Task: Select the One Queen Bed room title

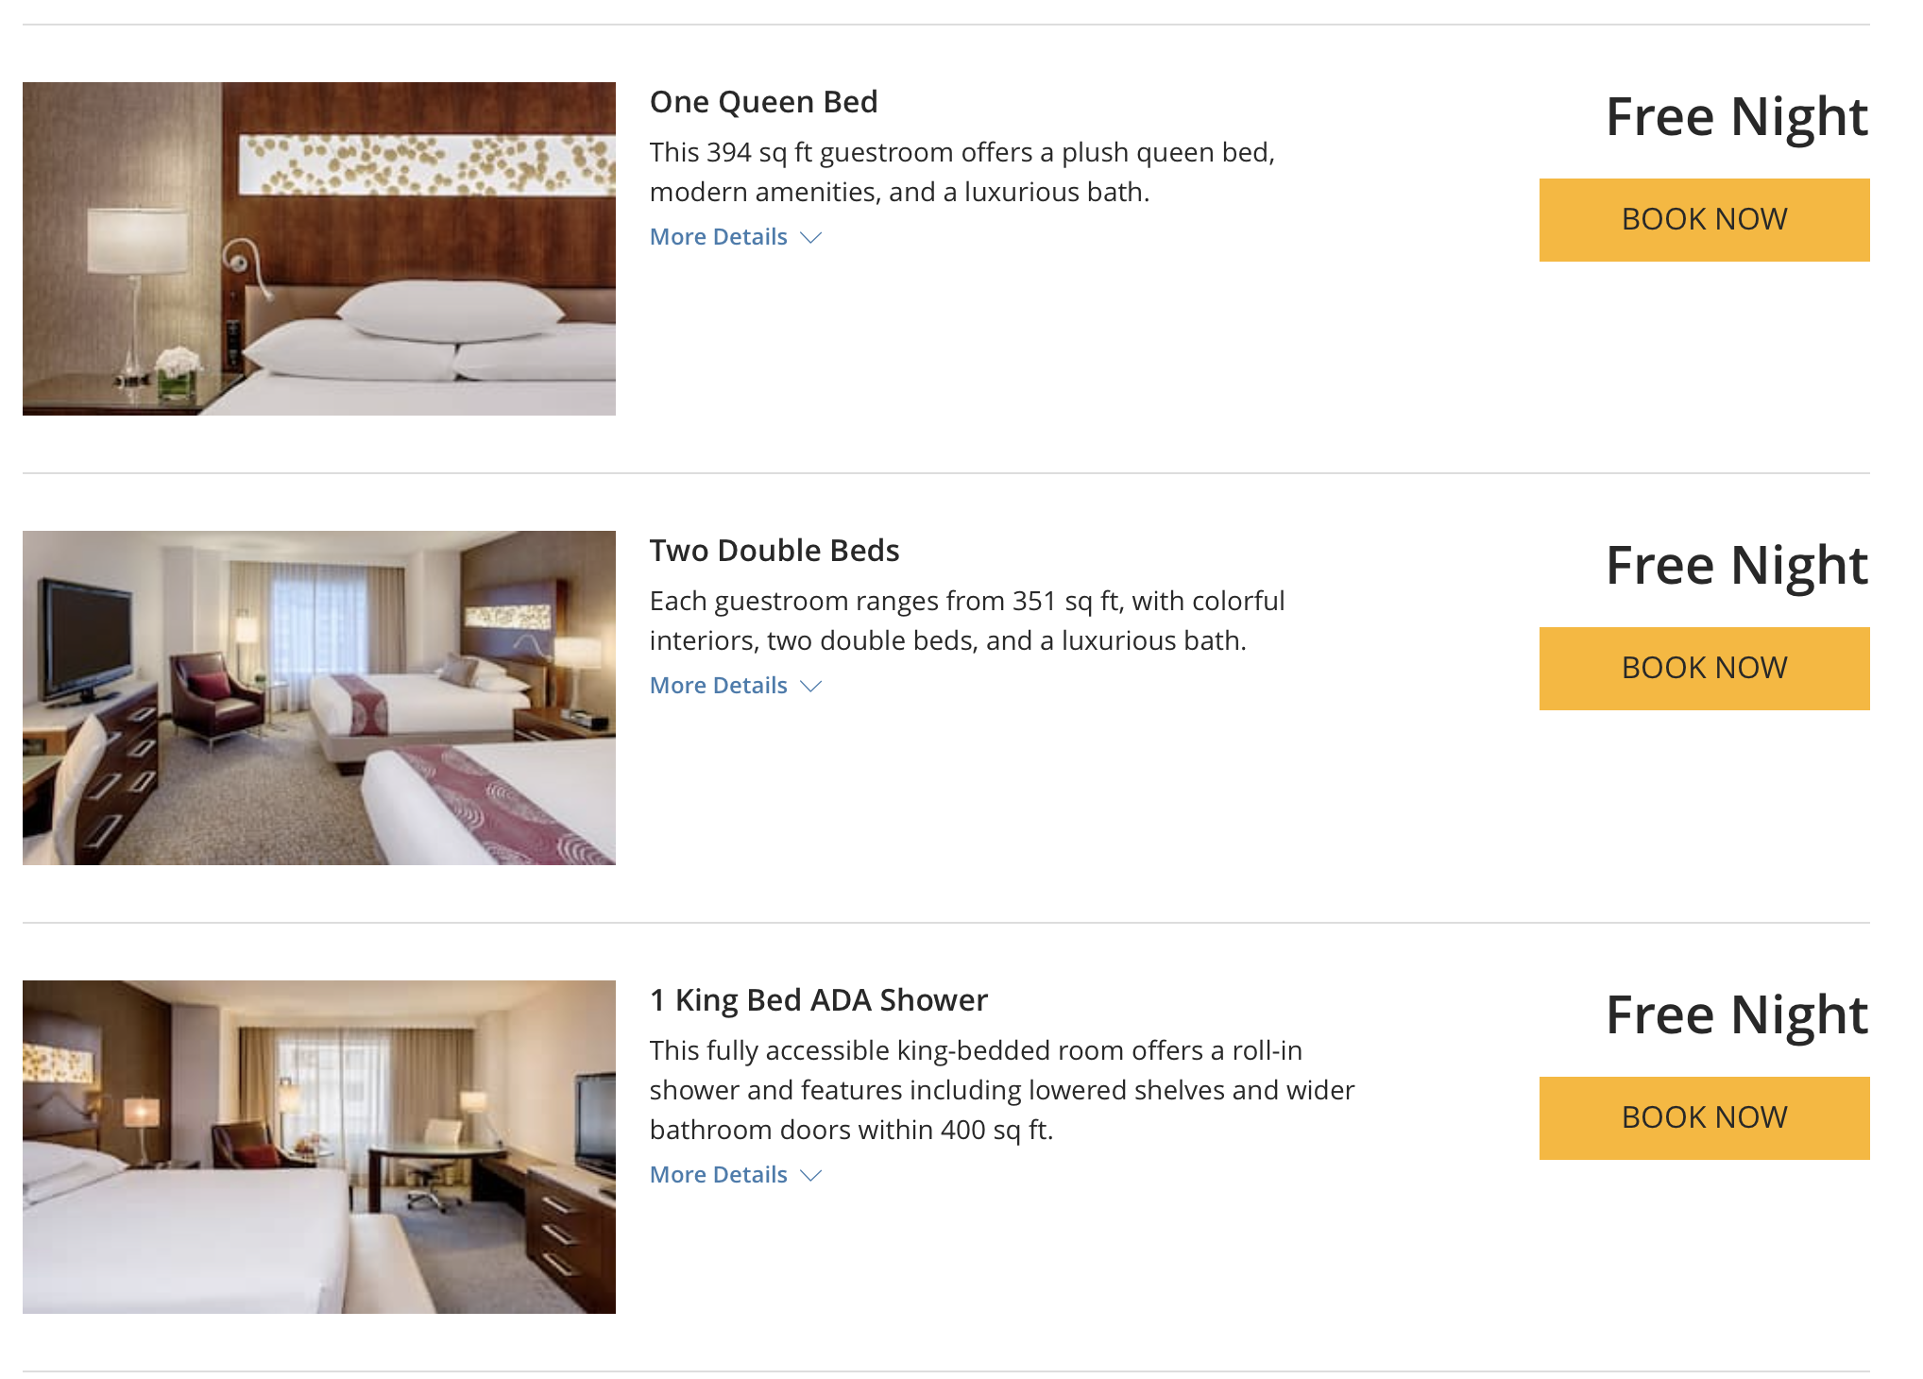Action: coord(763,102)
